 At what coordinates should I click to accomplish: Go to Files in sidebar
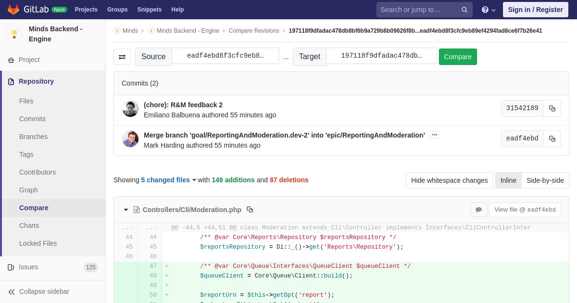(26, 101)
